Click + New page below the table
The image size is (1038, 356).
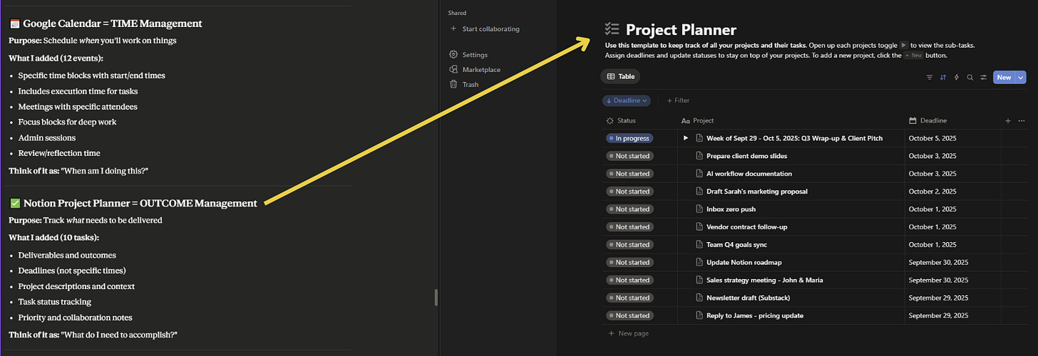628,333
